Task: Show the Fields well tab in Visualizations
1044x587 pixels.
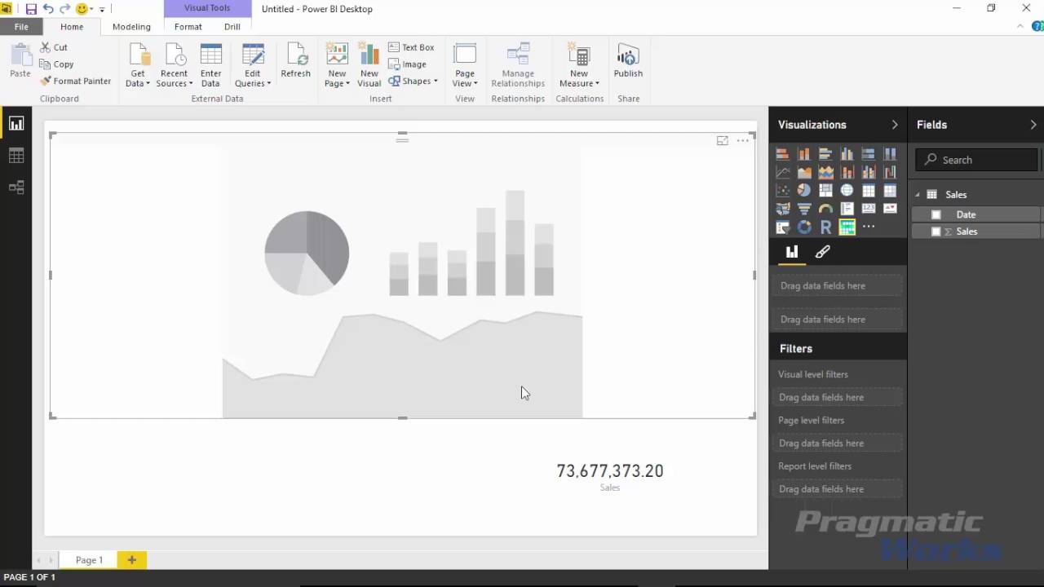Action: tap(791, 252)
